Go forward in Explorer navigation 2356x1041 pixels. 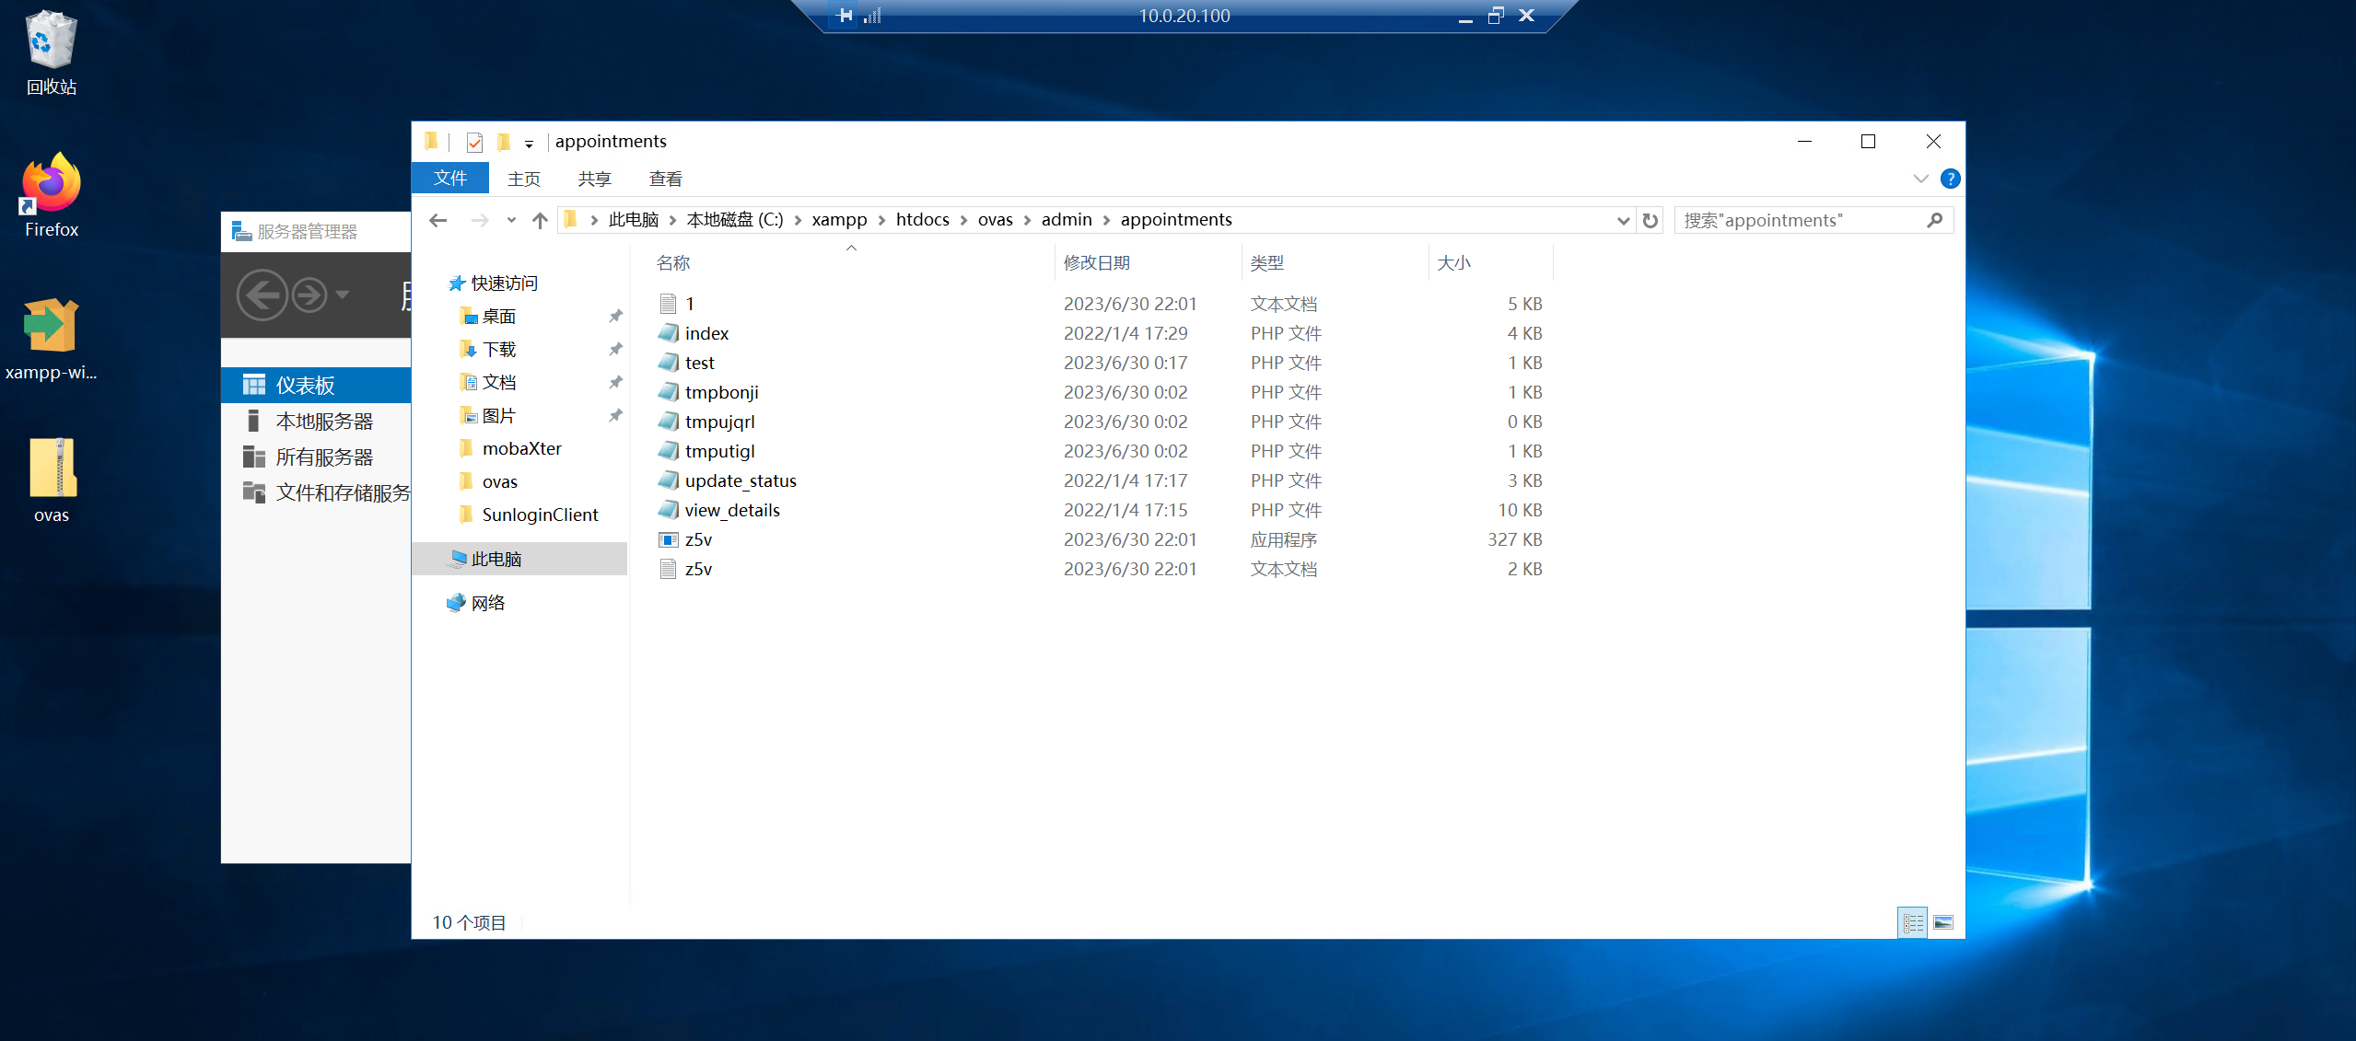480,220
